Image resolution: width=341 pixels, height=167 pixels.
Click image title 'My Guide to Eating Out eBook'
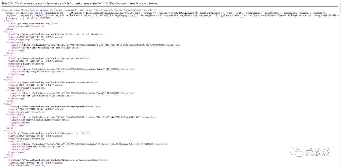coord(45,48)
